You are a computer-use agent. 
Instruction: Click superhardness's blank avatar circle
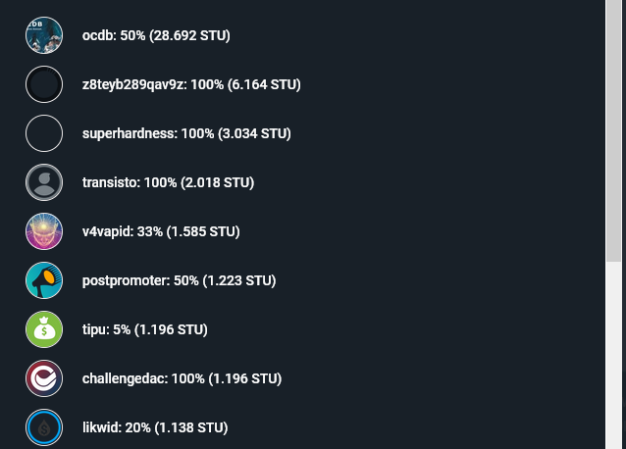coord(44,133)
